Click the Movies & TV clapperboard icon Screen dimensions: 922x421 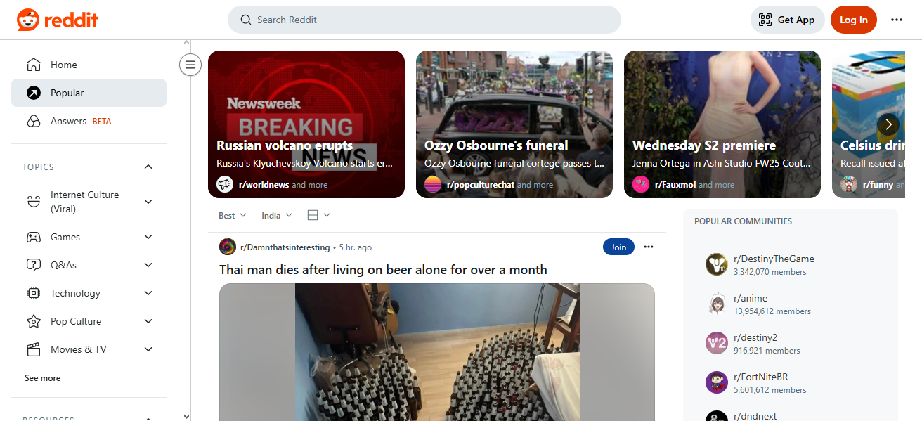pyautogui.click(x=33, y=349)
